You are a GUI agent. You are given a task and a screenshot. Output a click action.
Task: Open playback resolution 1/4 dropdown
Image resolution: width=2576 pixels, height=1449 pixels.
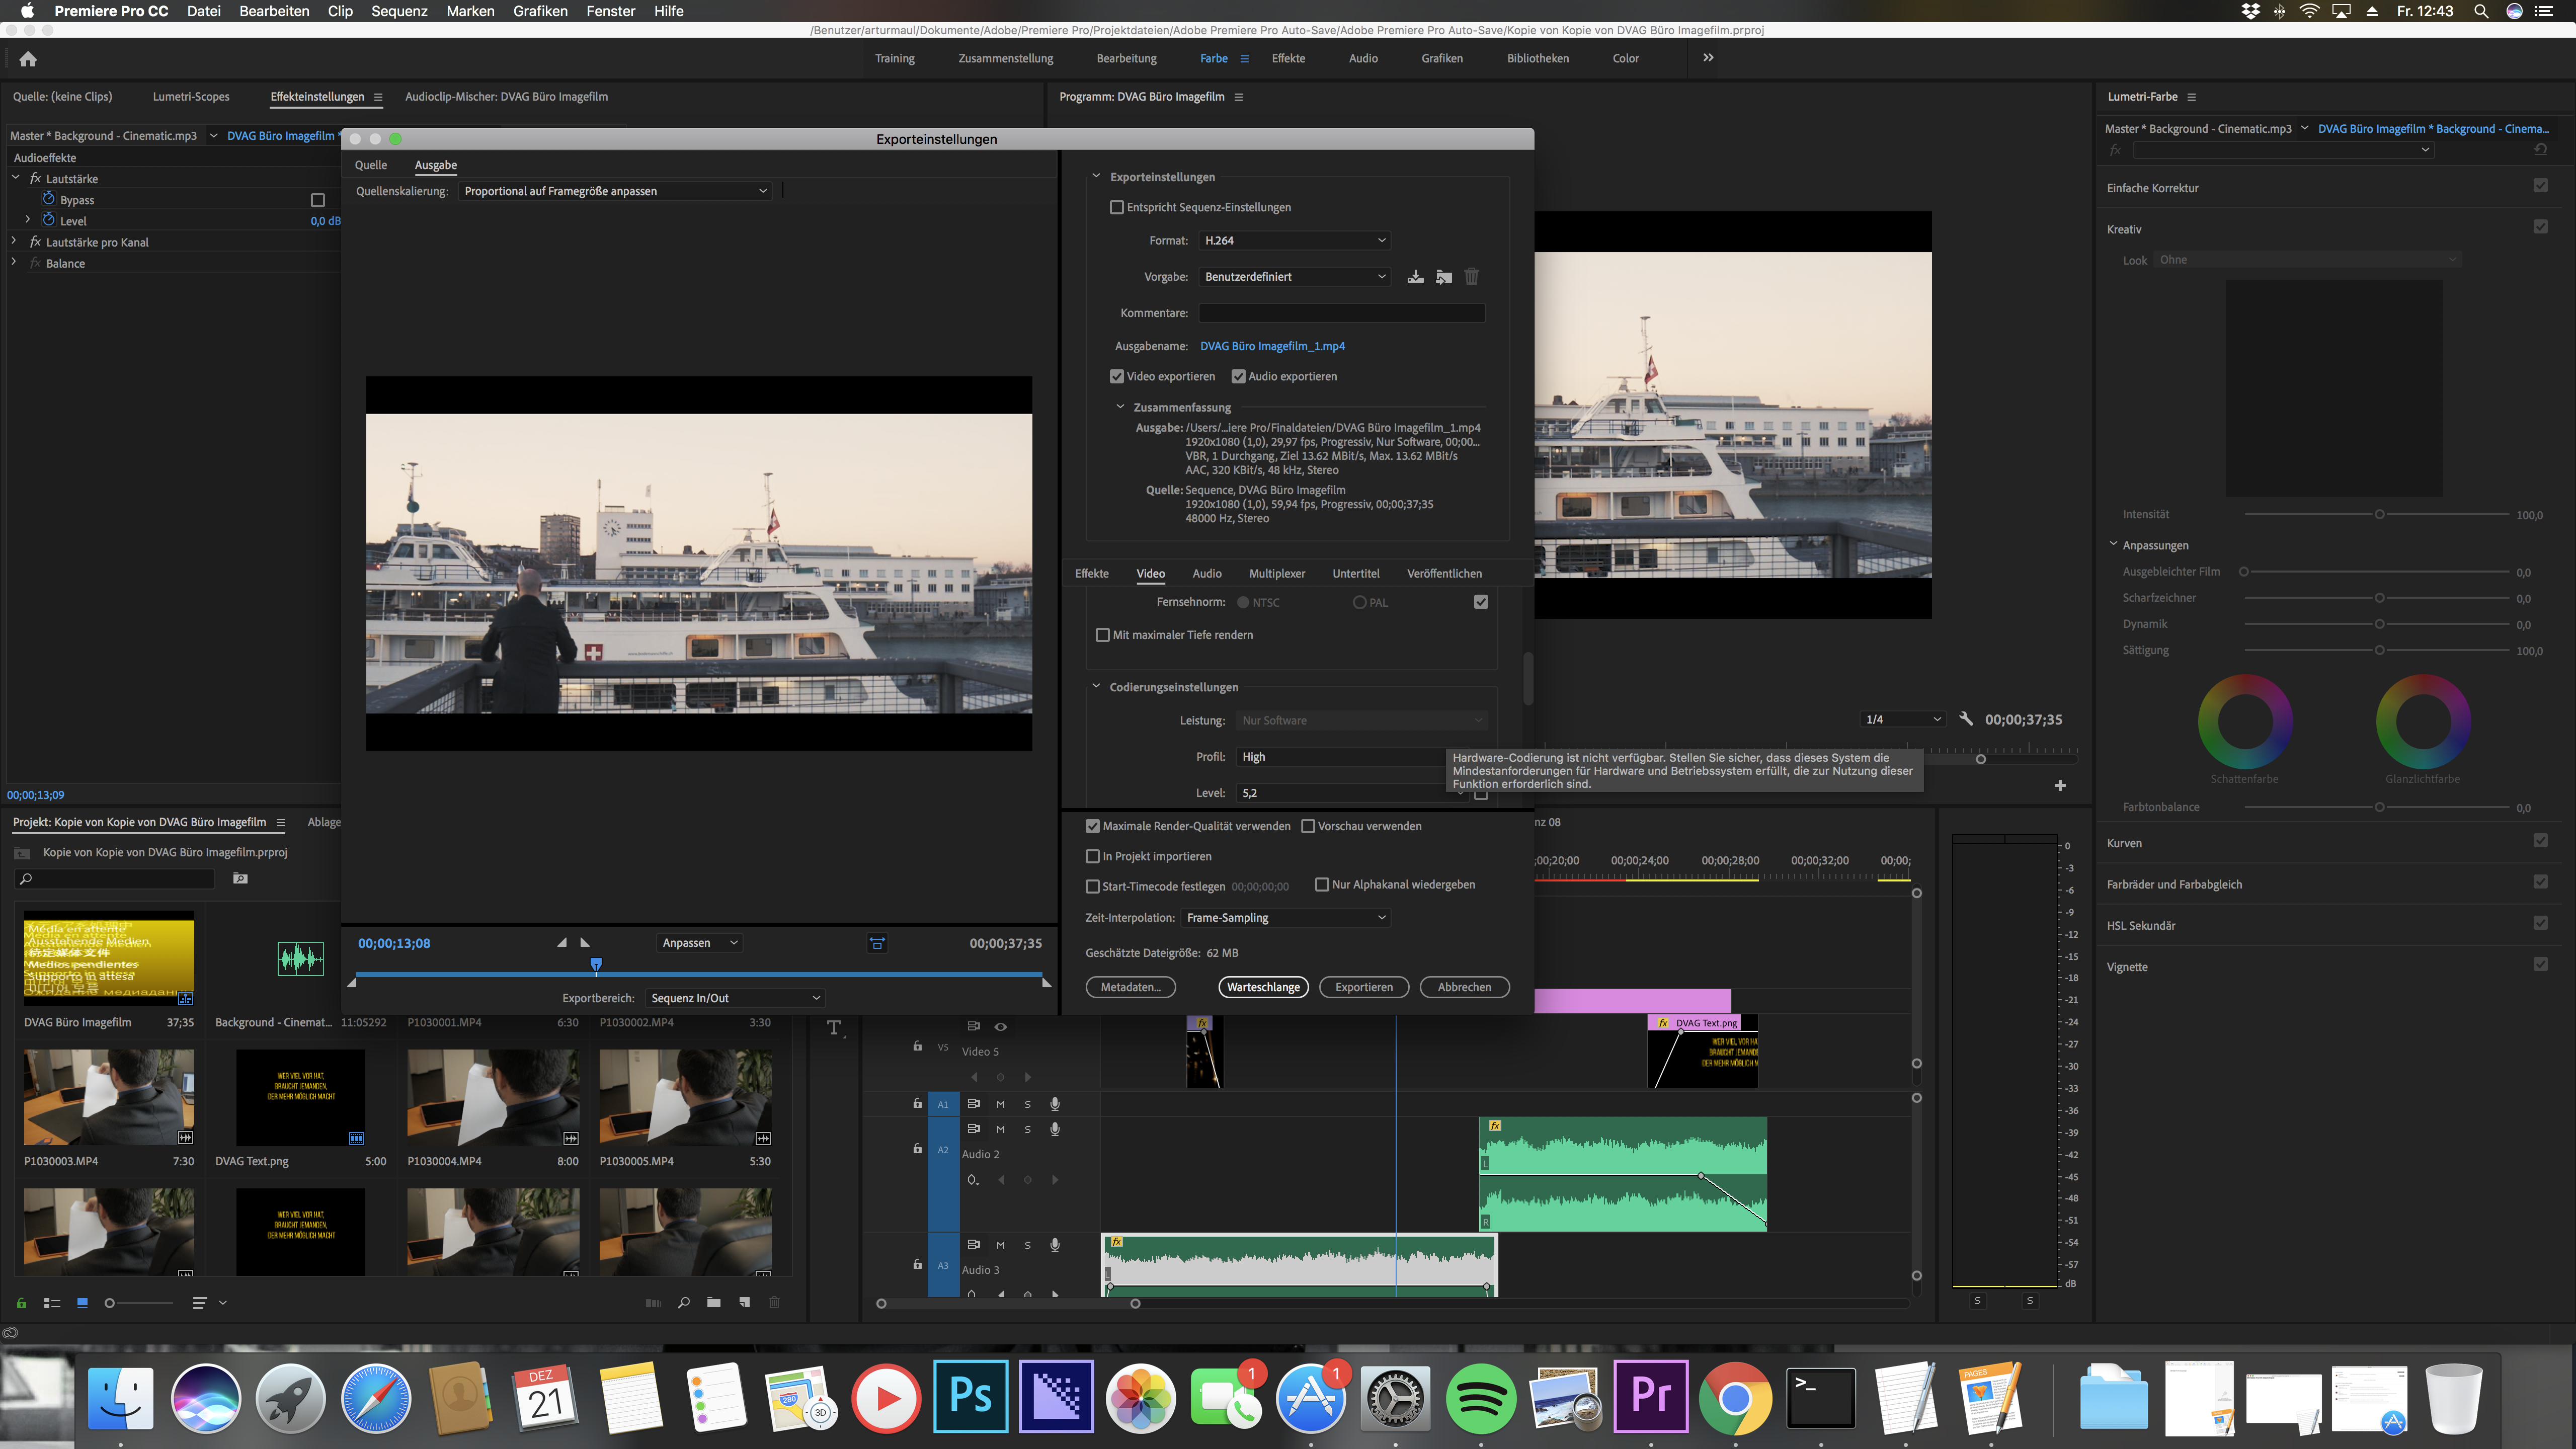[1903, 719]
